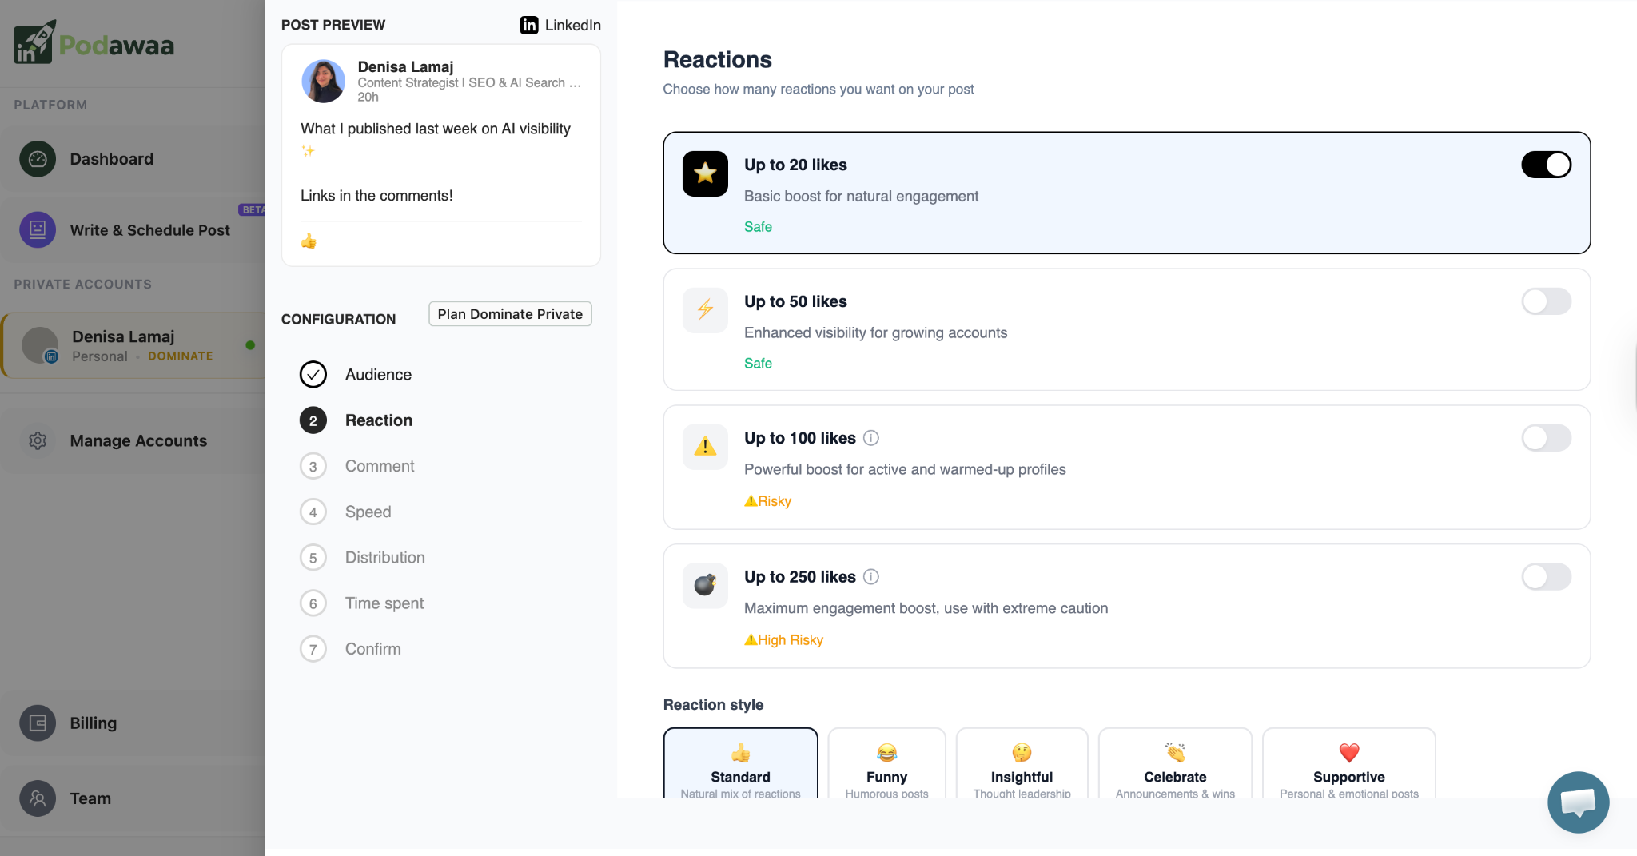Go to the Speed configuration step

tap(368, 512)
